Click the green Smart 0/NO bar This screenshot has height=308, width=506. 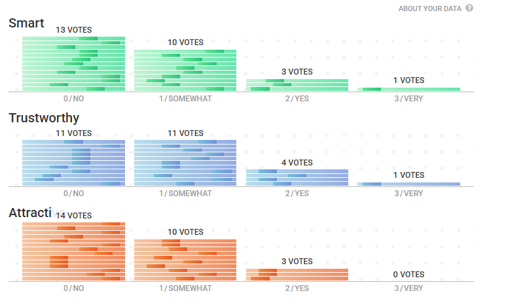pos(73,63)
